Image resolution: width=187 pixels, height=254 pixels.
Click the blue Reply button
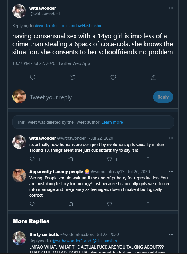pyautogui.click(x=163, y=97)
